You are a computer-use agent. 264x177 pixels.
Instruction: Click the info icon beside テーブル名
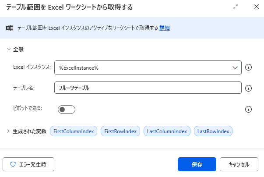pos(248,88)
